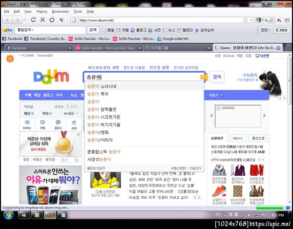
Task: Open the MY증권 dropdown arrow
Action: (x=77, y=113)
